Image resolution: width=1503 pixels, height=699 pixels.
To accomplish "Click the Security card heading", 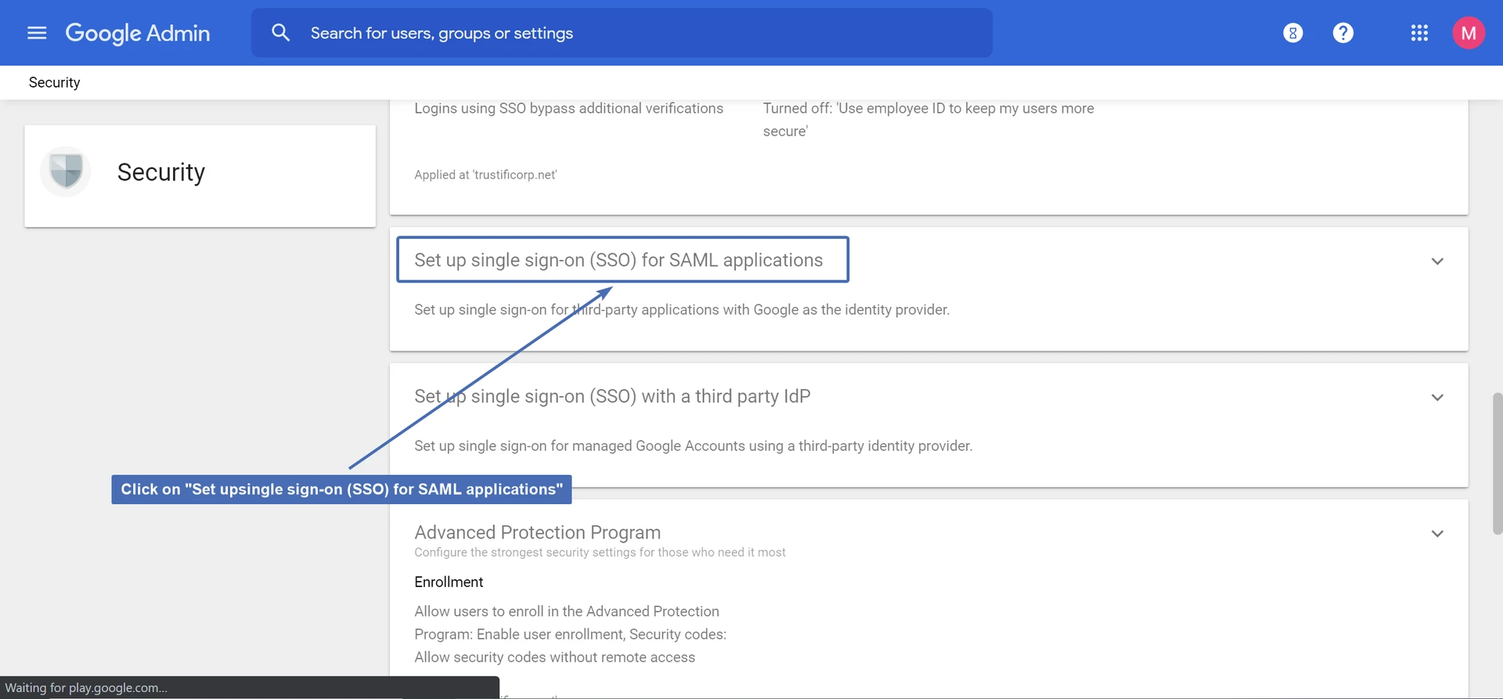I will [160, 171].
